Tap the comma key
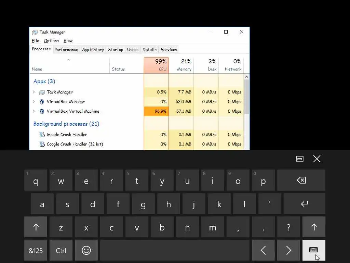350x263 pixels. click(238, 227)
